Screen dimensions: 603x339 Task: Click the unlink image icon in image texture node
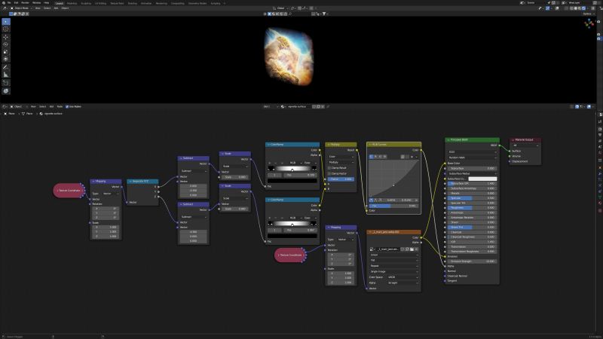(417, 249)
